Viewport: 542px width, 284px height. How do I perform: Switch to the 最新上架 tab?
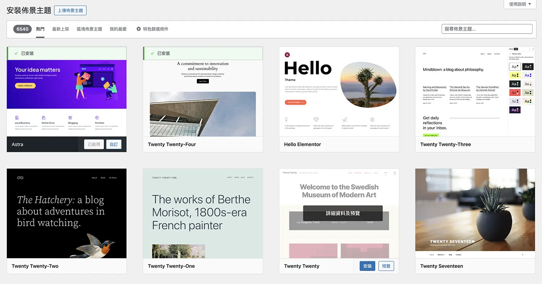click(60, 29)
